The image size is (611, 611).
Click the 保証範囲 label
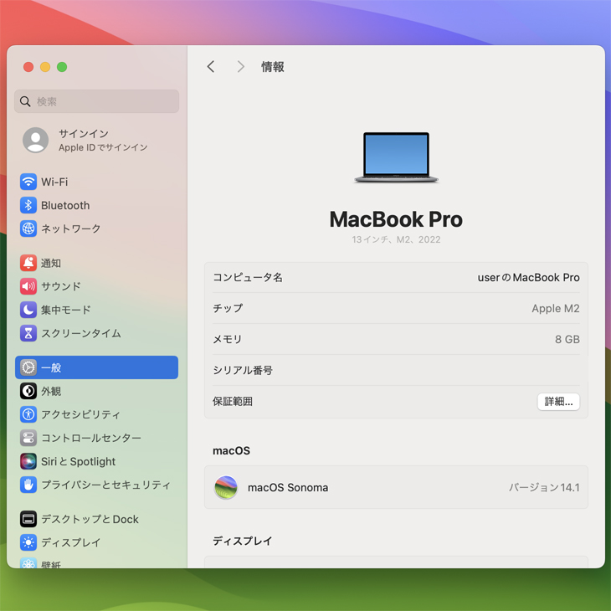pyautogui.click(x=232, y=402)
